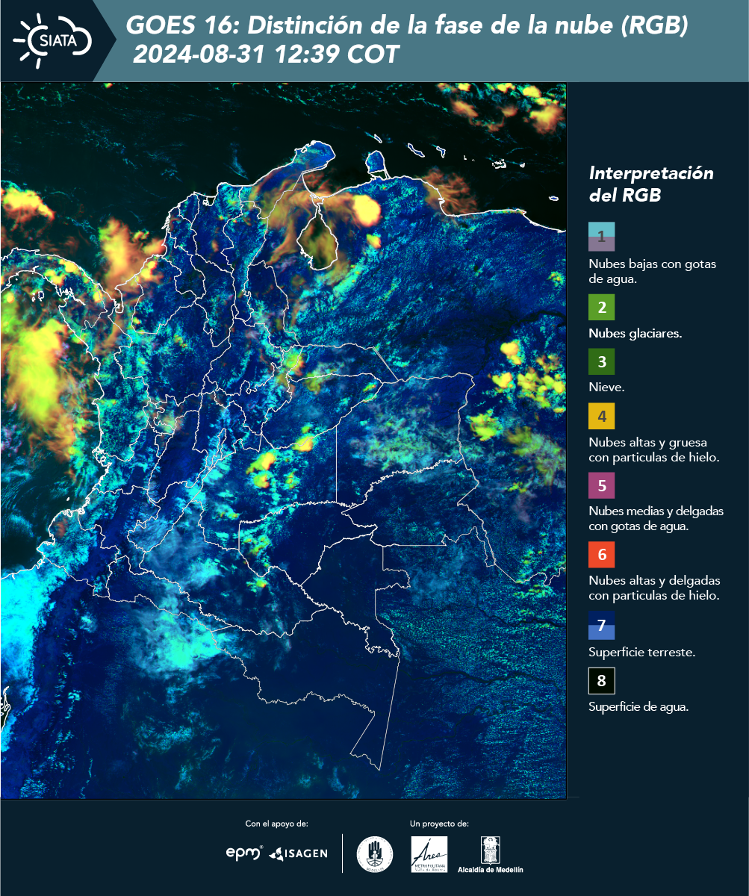The width and height of the screenshot is (749, 896).
Task: Select dark green legend swatch 3
Action: coord(601,362)
